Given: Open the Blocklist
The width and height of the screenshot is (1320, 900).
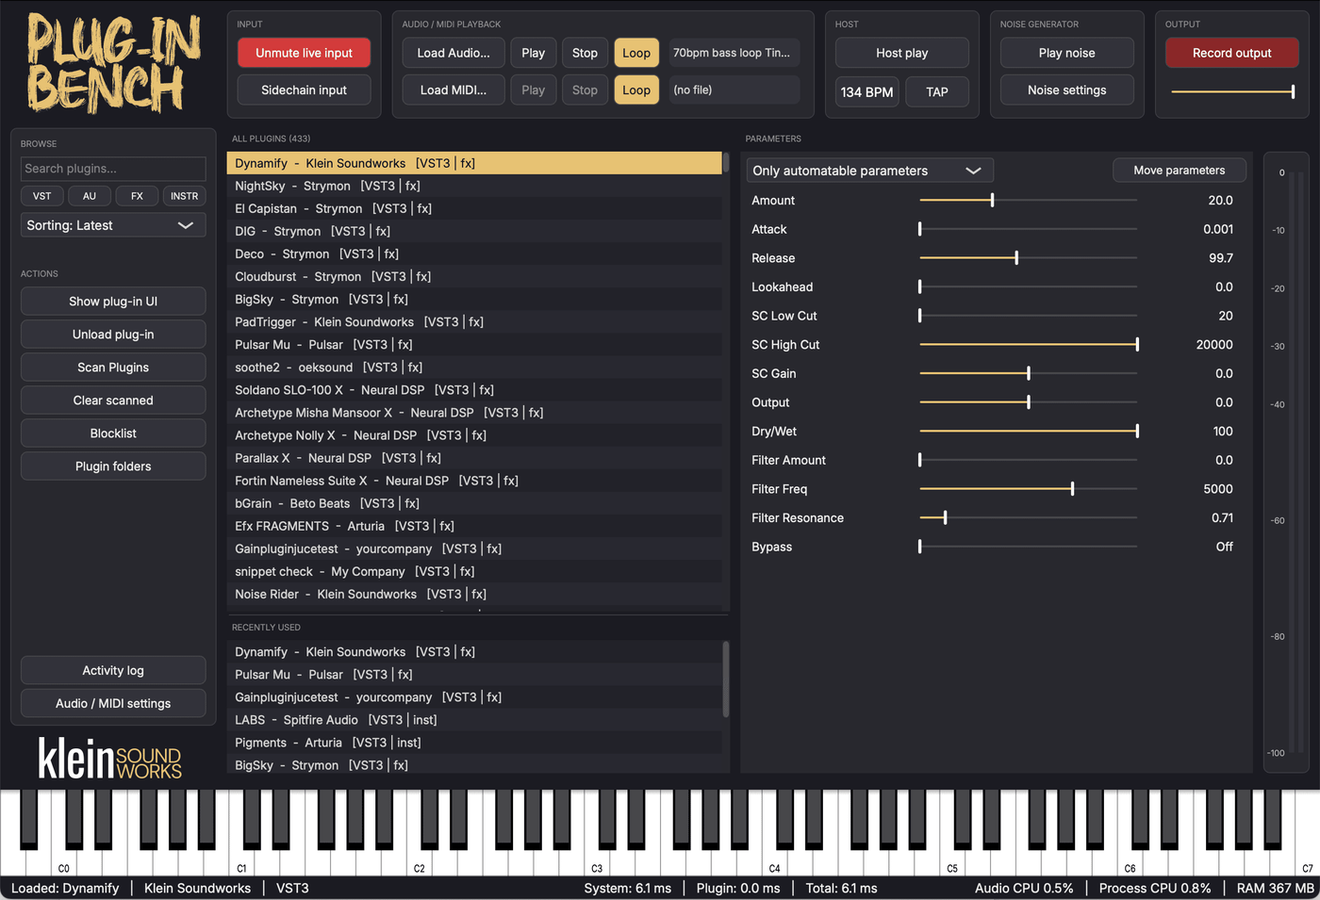Looking at the screenshot, I should [113, 433].
